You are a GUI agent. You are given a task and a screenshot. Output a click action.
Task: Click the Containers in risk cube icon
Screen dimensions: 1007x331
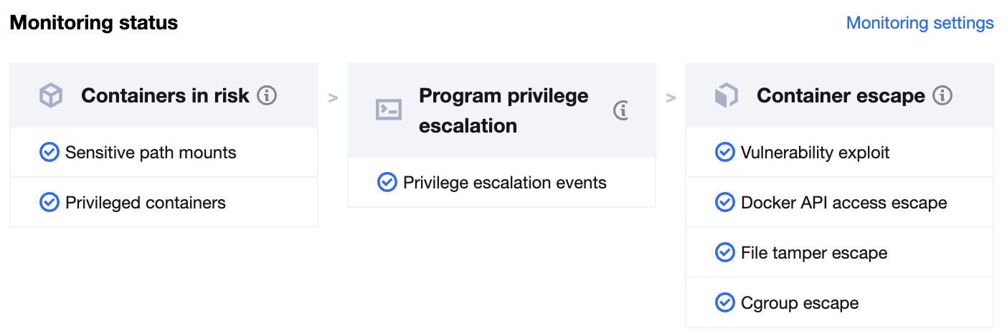51,95
